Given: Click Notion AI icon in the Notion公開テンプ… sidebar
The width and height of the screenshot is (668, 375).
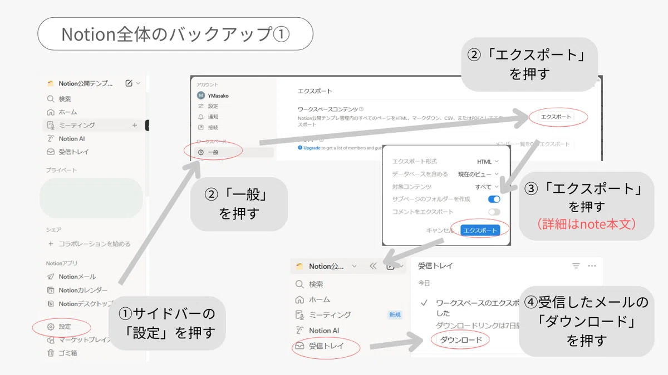Looking at the screenshot, I should [x=50, y=139].
